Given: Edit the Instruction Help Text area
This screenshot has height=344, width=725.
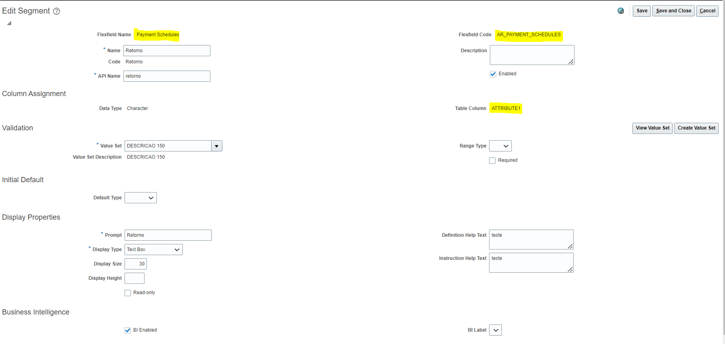Looking at the screenshot, I should [x=531, y=263].
